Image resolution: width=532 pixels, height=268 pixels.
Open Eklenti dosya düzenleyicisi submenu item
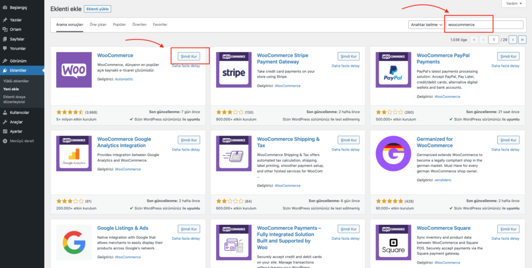14,99
